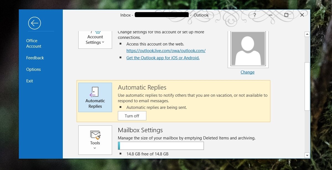Click the profile picture placeholder
This screenshot has width=332, height=170.
248,49
